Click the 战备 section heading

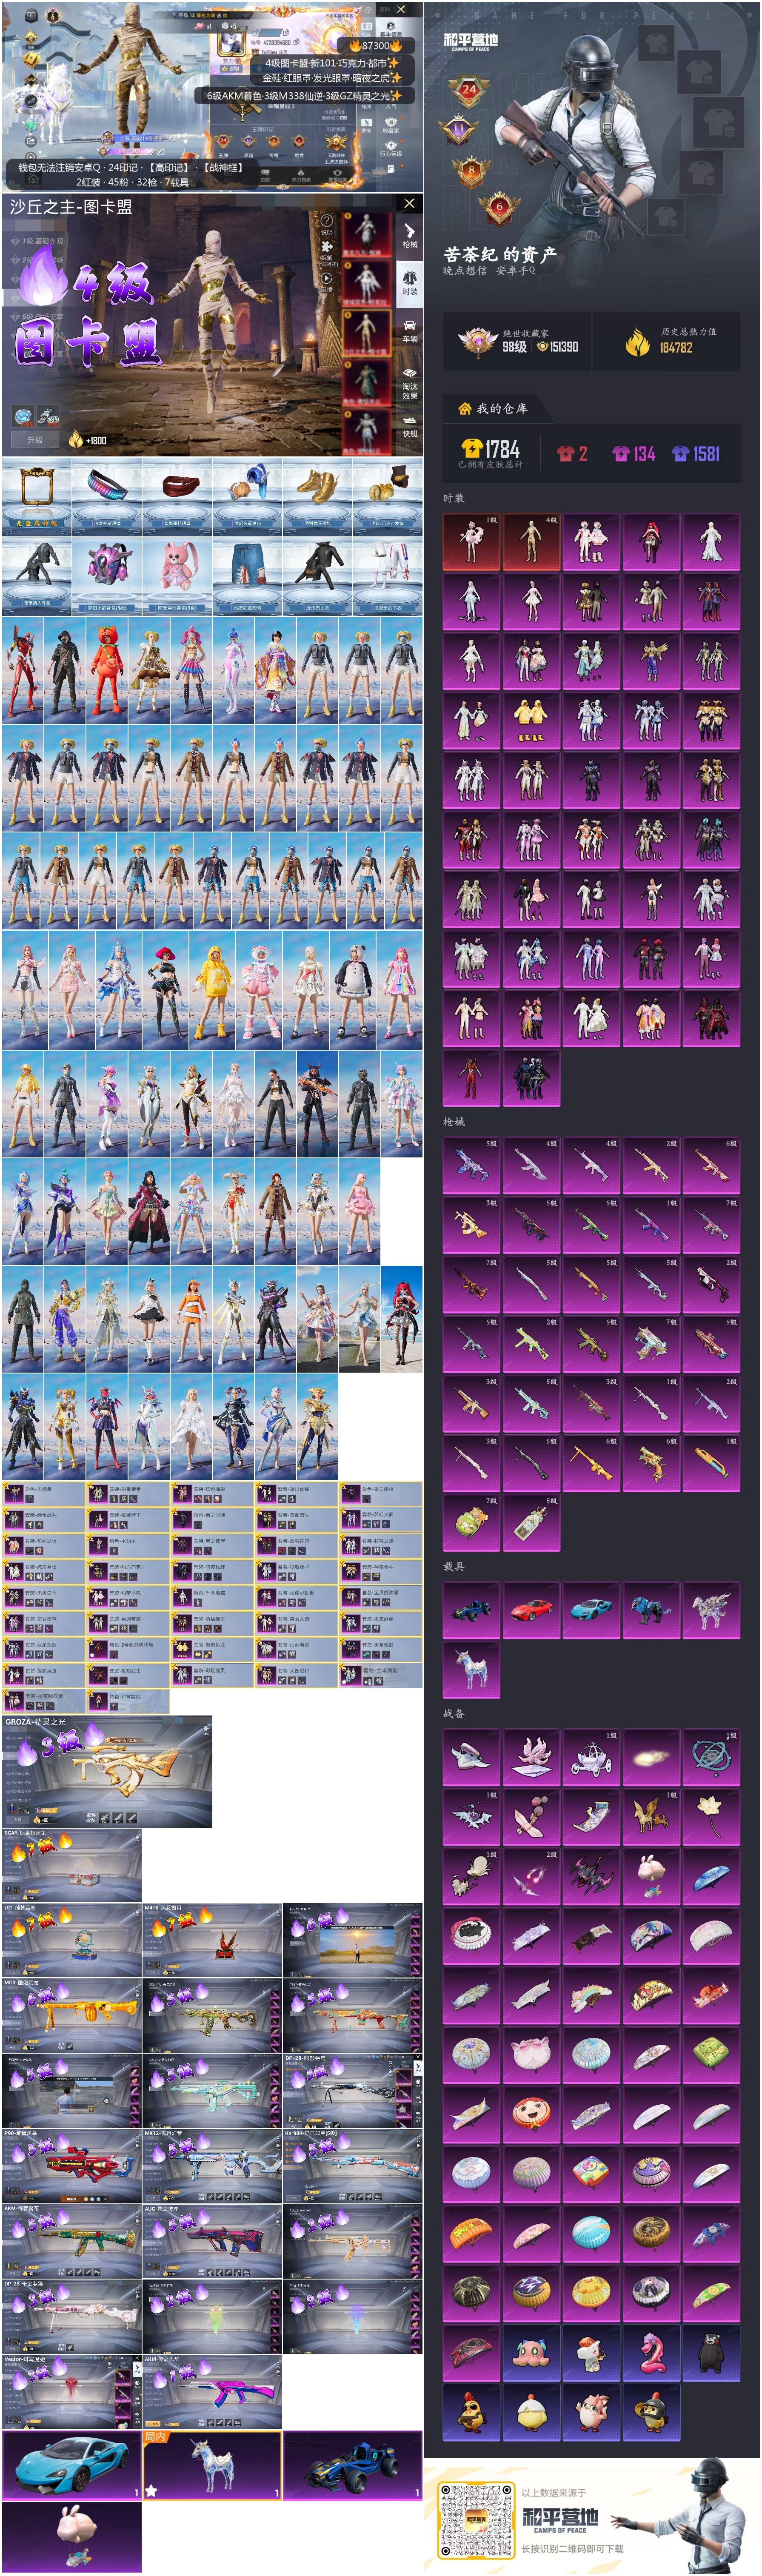(x=454, y=1714)
